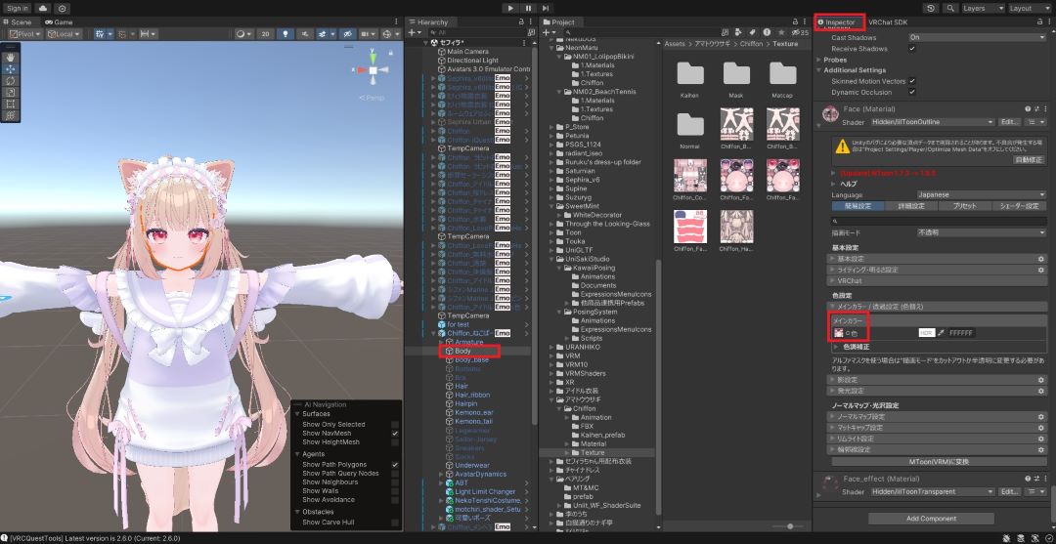The width and height of the screenshot is (1056, 544).
Task: Click the 自動修正 button
Action: [x=1028, y=160]
